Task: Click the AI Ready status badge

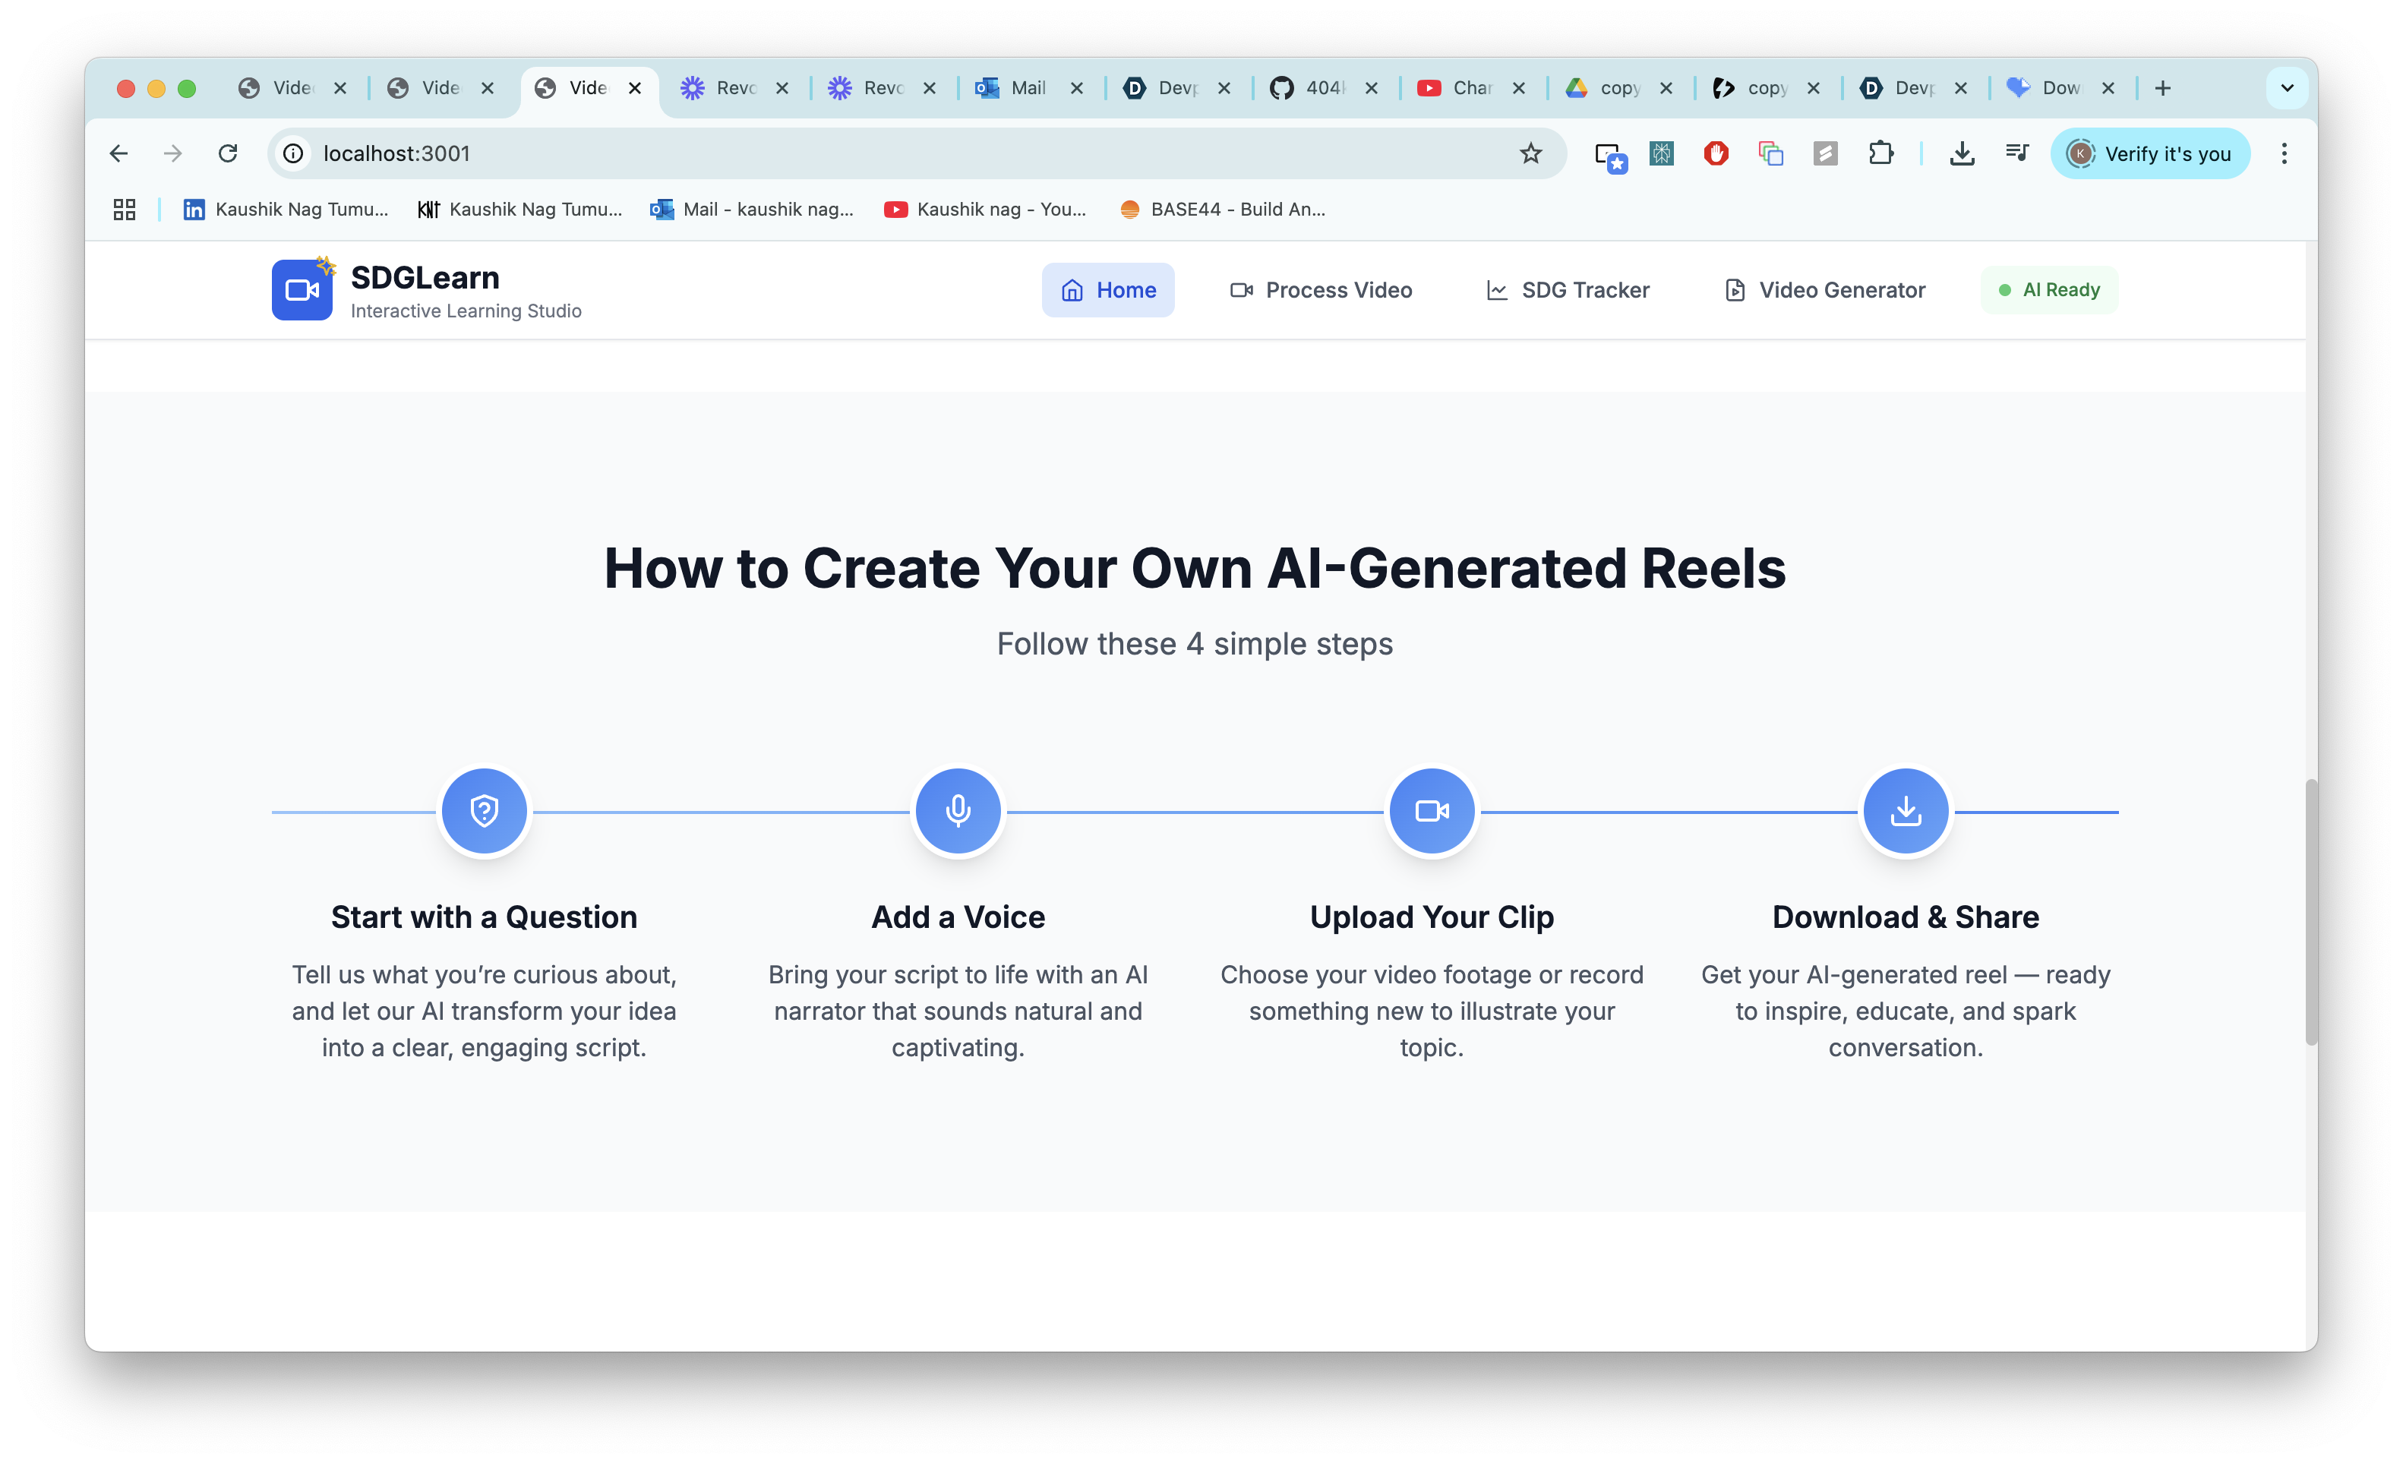Action: pos(2049,289)
